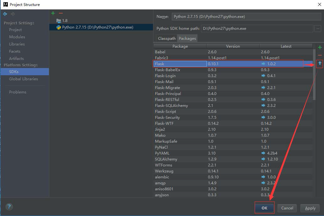Image resolution: width=324 pixels, height=216 pixels.
Task: Confirm with the OK button
Action: click(x=264, y=208)
